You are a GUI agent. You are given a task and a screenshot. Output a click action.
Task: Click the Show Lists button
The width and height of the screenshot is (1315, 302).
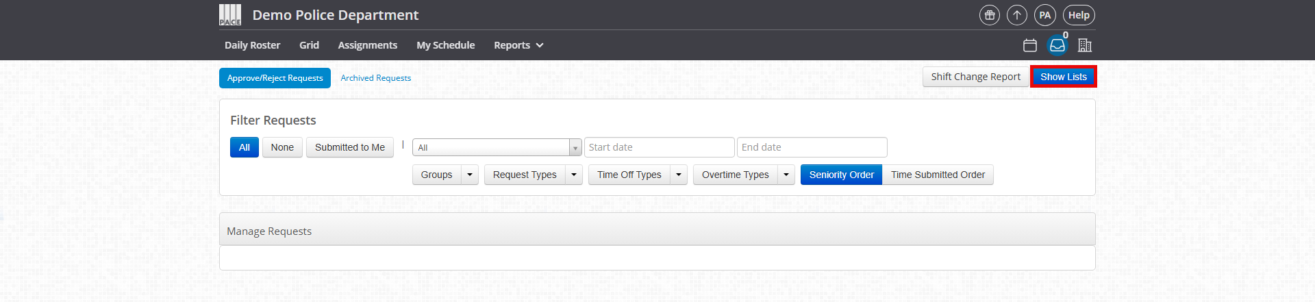point(1064,77)
